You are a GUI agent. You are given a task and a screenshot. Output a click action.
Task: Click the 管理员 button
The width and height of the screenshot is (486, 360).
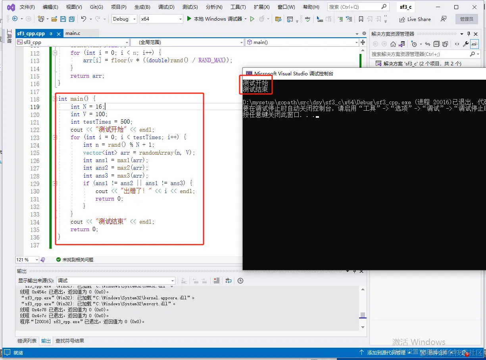coord(467,19)
